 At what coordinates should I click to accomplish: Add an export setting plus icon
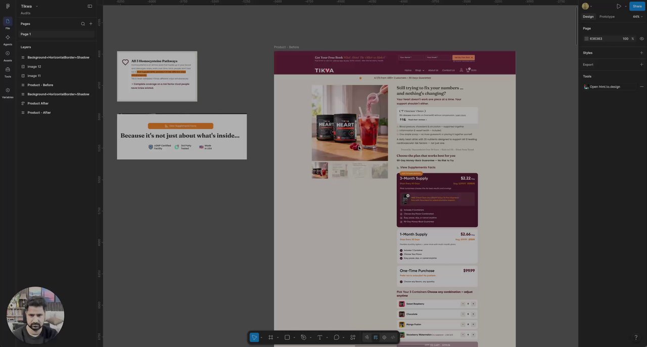[x=641, y=65]
